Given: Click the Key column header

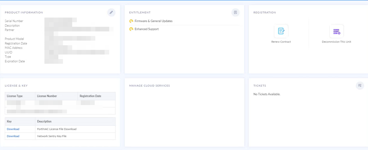Looking at the screenshot, I should click(9, 121).
